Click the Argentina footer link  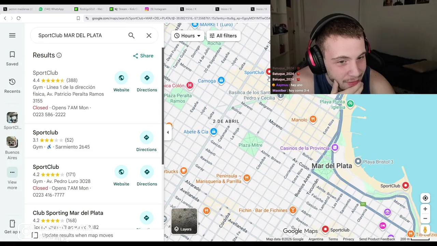tap(316, 239)
